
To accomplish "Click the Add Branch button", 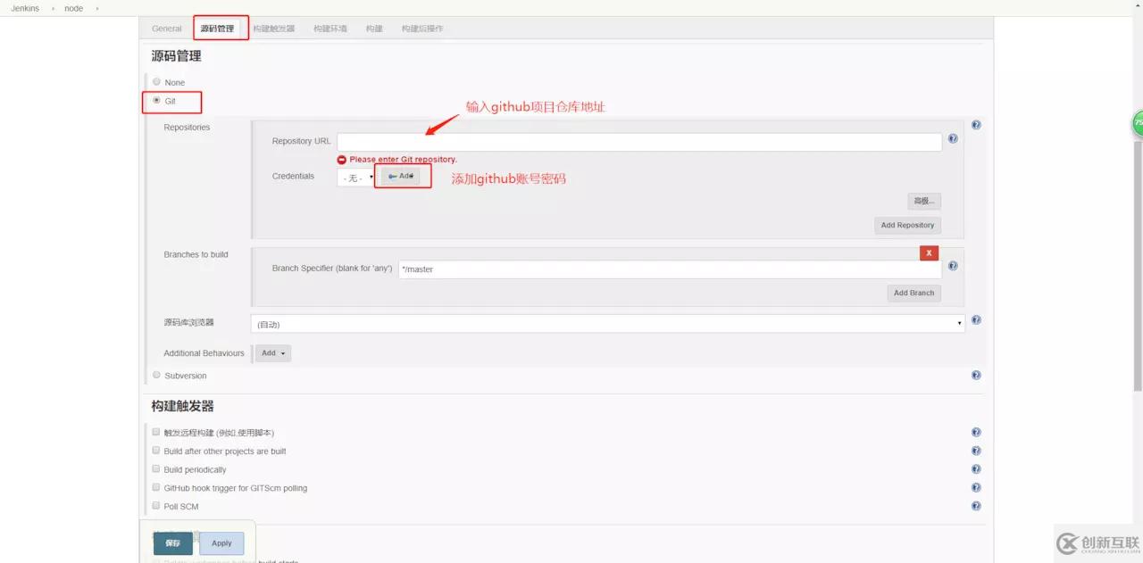I will (914, 293).
